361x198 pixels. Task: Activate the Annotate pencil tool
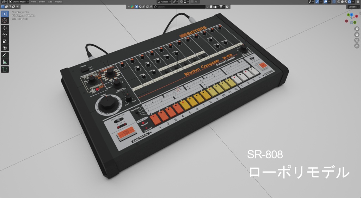pos(5,55)
